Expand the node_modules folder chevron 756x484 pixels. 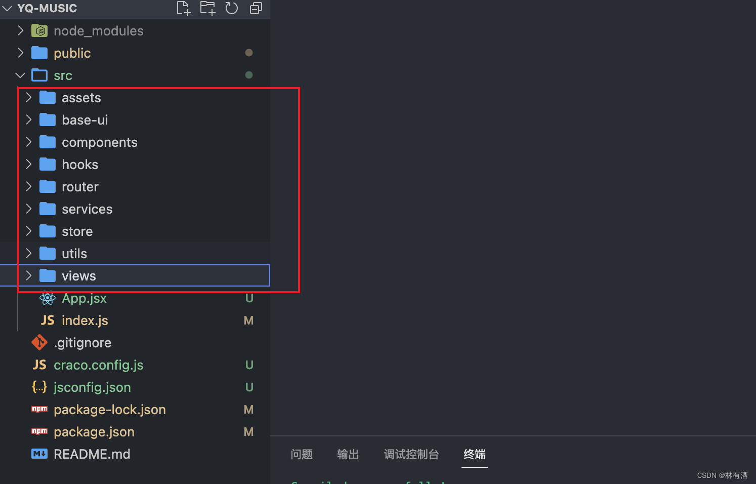pyautogui.click(x=20, y=30)
